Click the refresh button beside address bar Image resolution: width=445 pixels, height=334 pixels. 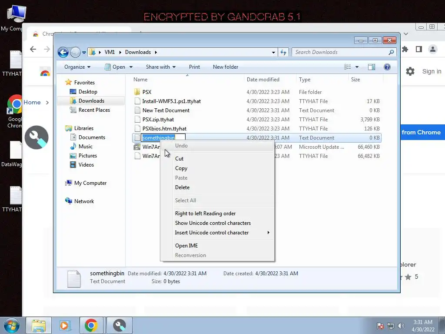(x=283, y=52)
